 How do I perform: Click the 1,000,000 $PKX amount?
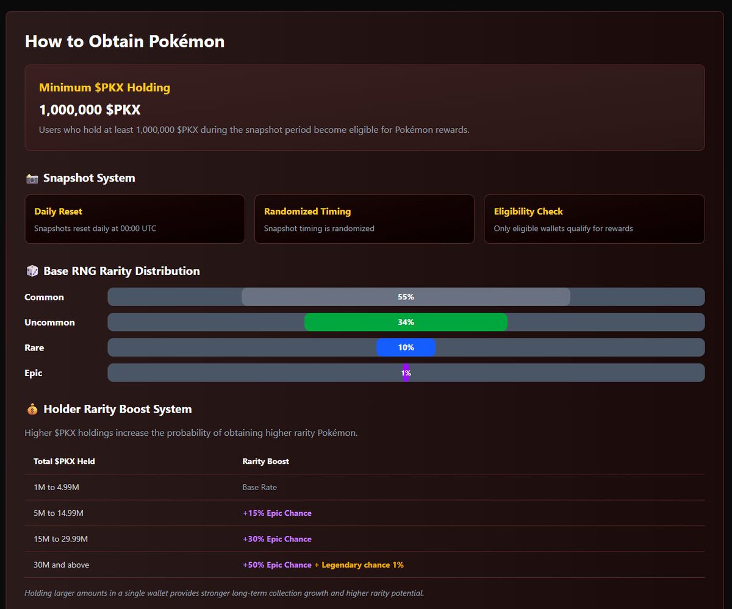[90, 110]
